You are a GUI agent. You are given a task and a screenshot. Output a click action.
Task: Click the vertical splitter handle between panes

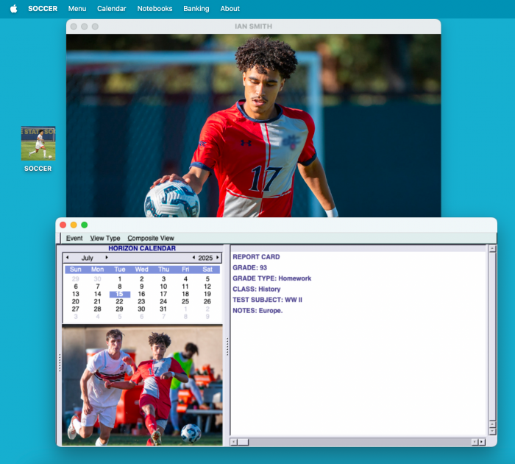pos(227,346)
